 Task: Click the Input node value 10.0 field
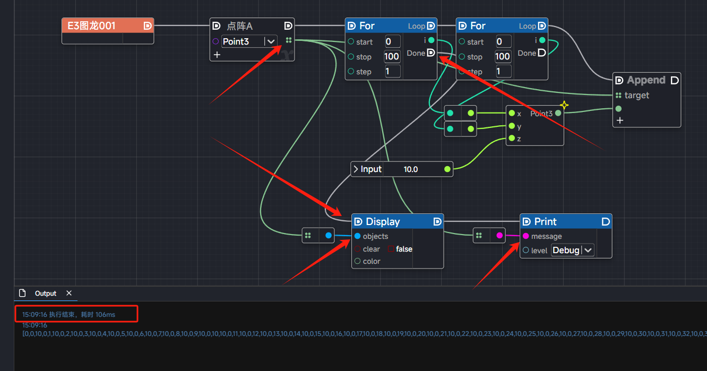click(x=411, y=169)
